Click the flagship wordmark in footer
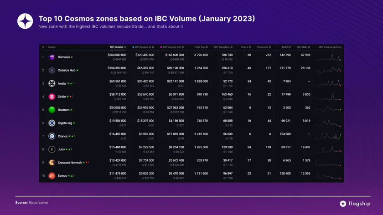Image resolution: width=383 pixels, height=215 pixels. click(x=359, y=204)
